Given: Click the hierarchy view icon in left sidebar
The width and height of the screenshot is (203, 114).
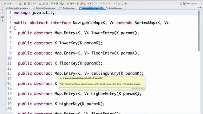Looking at the screenshot, I should (x=2, y=20).
